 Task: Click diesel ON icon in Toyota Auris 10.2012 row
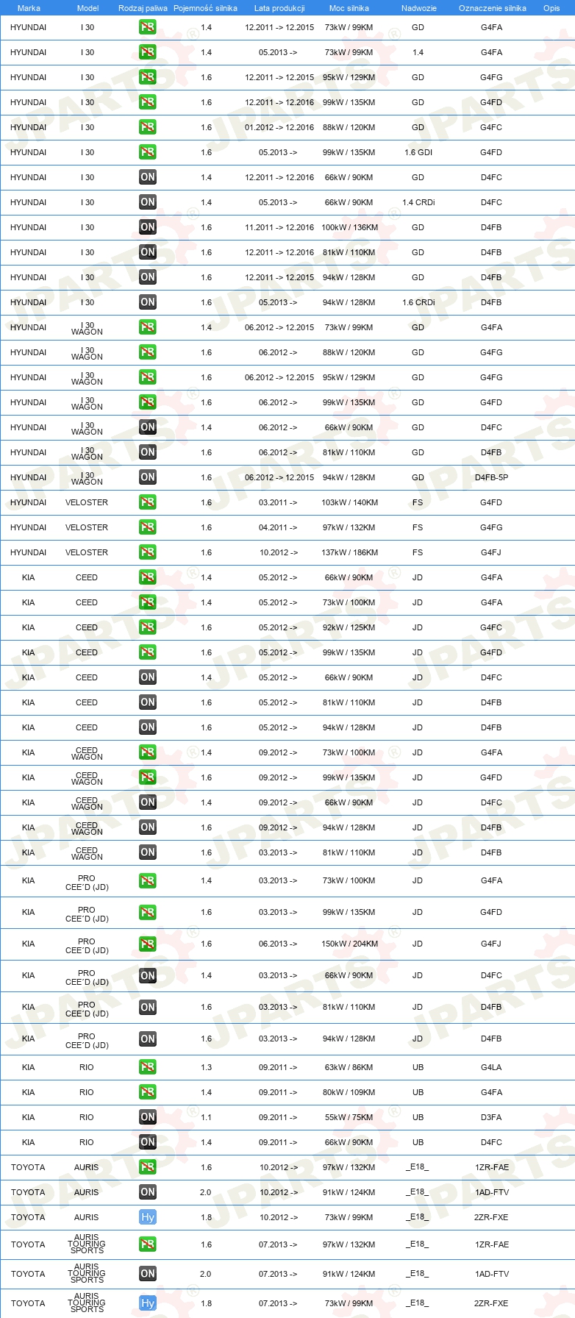point(148,1192)
